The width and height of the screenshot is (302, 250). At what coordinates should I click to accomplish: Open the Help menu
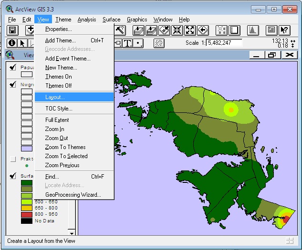click(184, 20)
